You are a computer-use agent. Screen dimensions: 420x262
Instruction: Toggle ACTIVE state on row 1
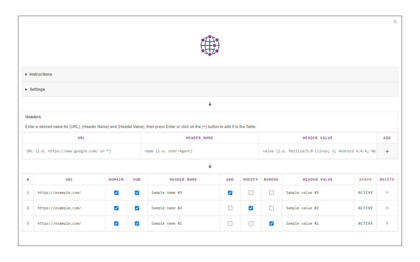click(x=365, y=193)
